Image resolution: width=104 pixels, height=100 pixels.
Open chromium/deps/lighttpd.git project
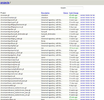[9, 46]
